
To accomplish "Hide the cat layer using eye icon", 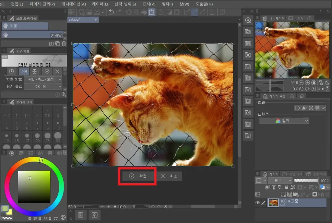I will 258,203.
